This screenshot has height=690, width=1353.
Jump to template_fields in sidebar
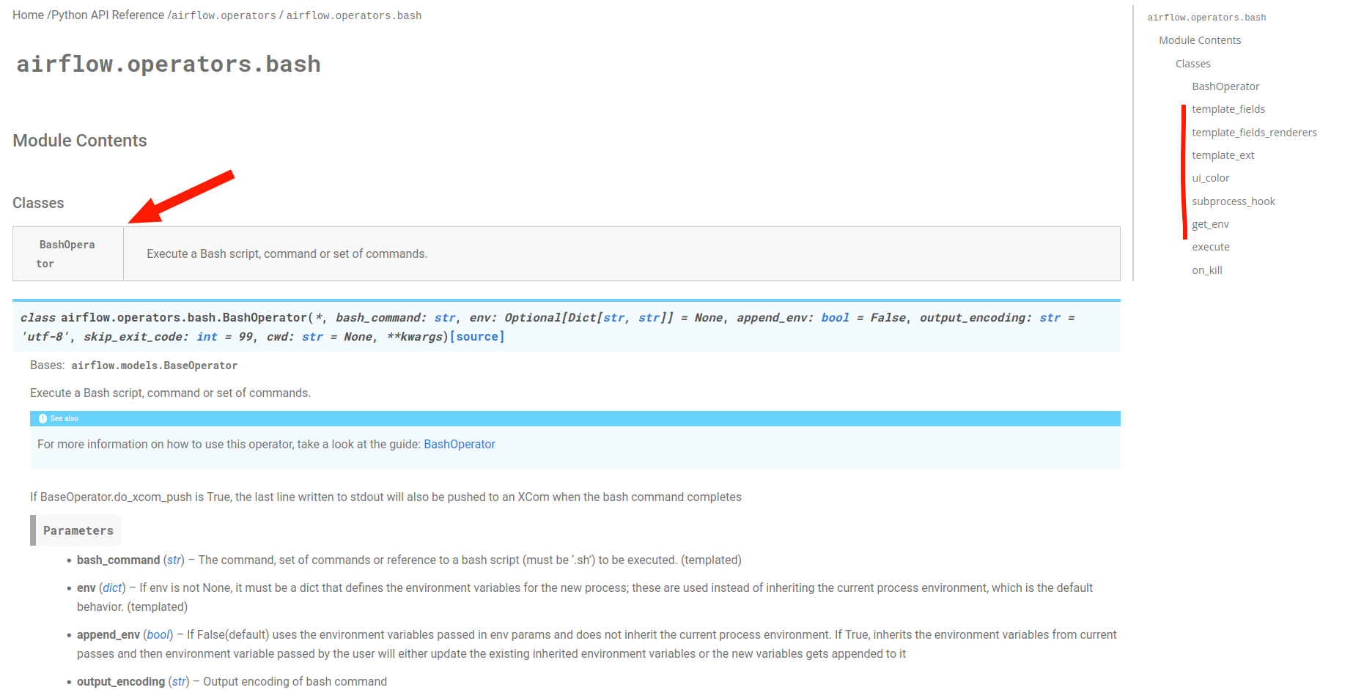1228,109
